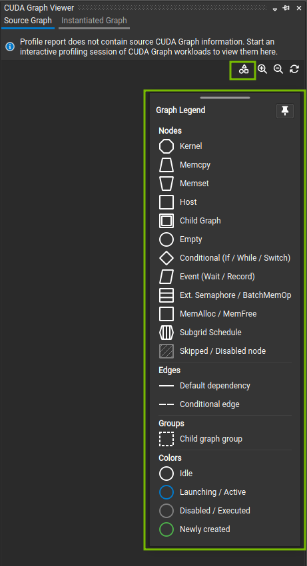The height and width of the screenshot is (566, 307).
Task: Open the Instantiated Graph tab
Action: pos(94,21)
